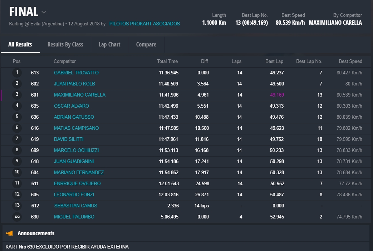Select the All Results tab
Image resolution: width=373 pixels, height=251 pixels.
(x=20, y=45)
